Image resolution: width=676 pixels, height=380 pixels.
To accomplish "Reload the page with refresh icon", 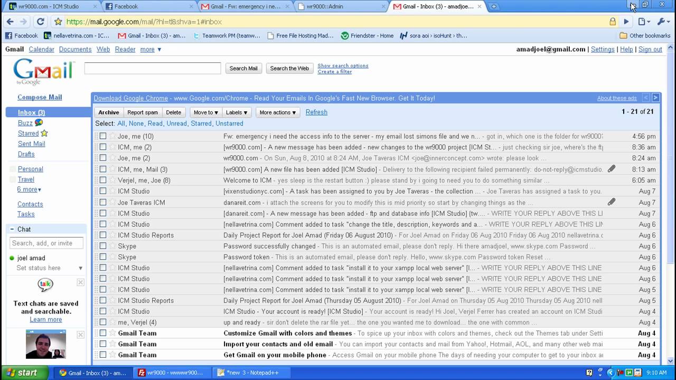I will [x=40, y=22].
